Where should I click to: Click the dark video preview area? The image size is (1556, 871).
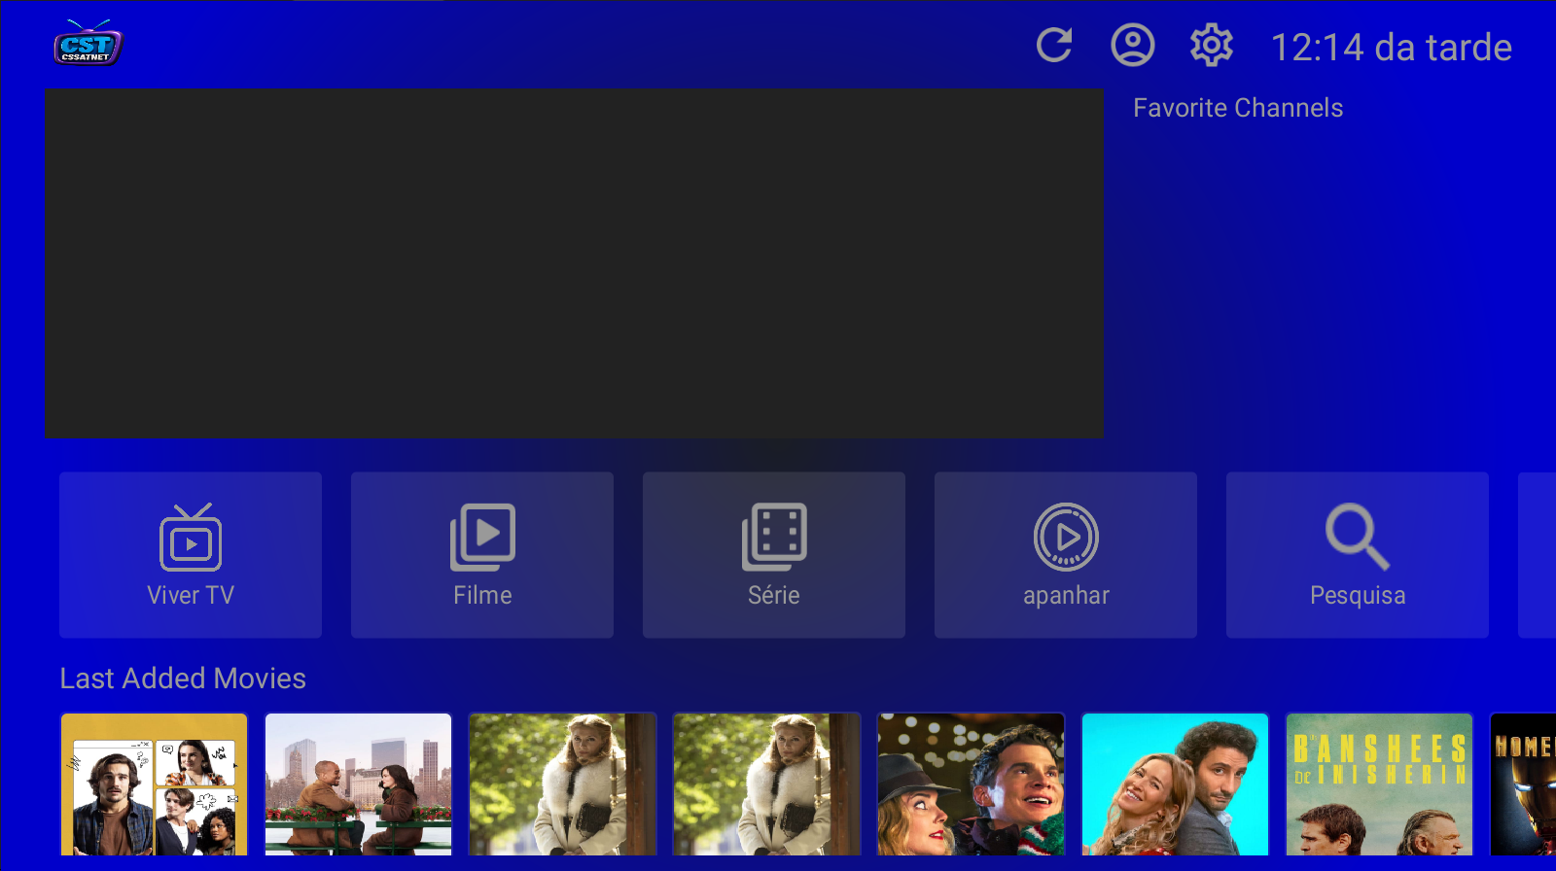[574, 263]
